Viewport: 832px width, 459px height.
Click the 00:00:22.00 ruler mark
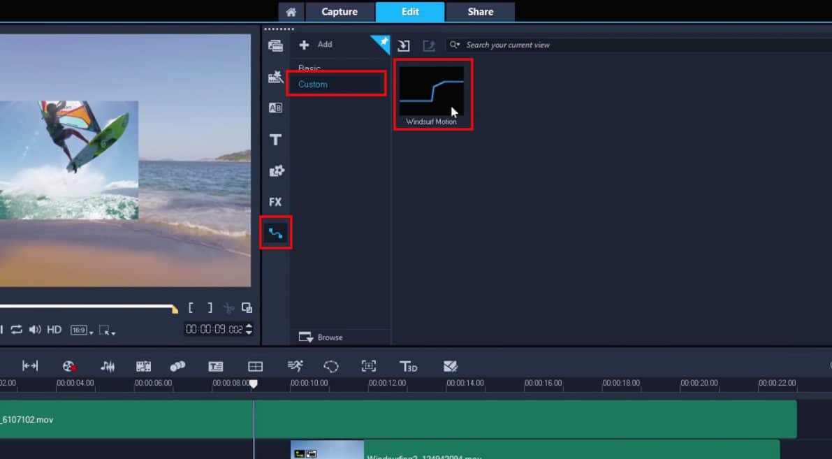pos(778,383)
